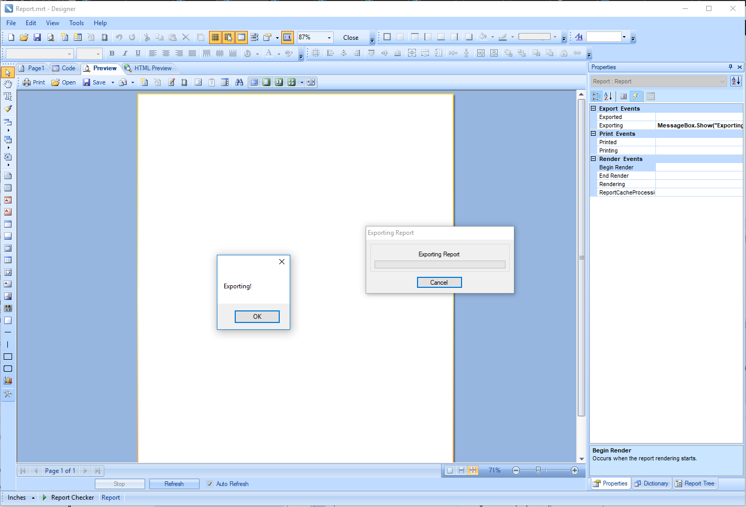Viewport: 746px width, 507px height.
Task: Select the Barcode component in toolbox
Action: point(8,308)
